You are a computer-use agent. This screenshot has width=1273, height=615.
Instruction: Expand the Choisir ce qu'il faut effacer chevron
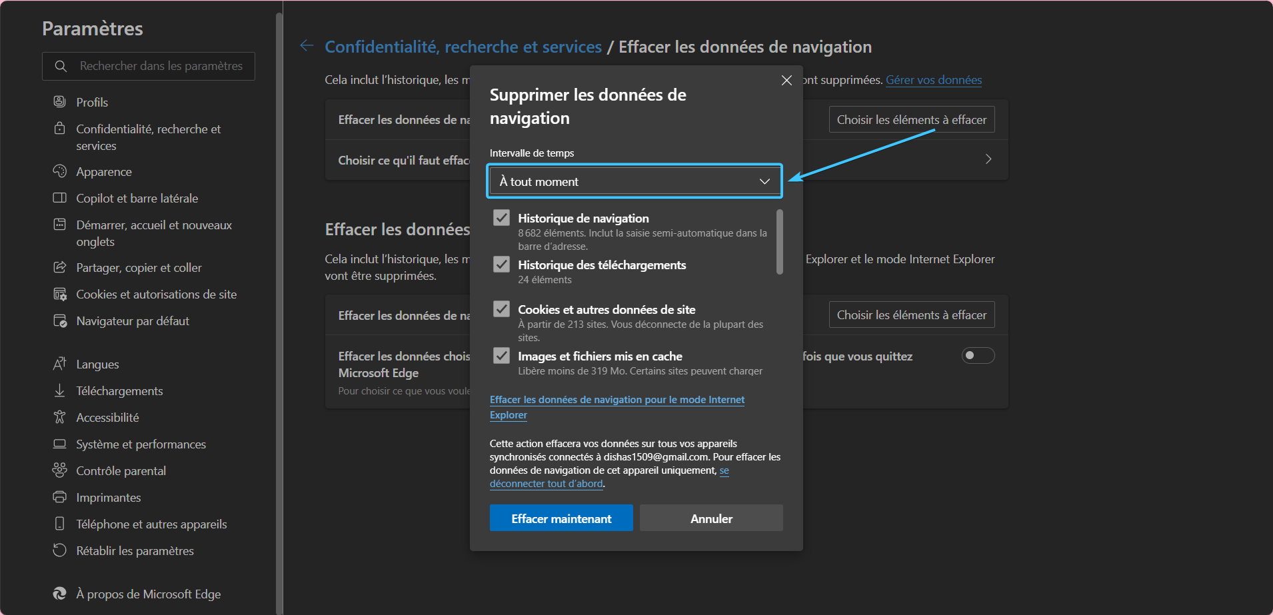(988, 159)
